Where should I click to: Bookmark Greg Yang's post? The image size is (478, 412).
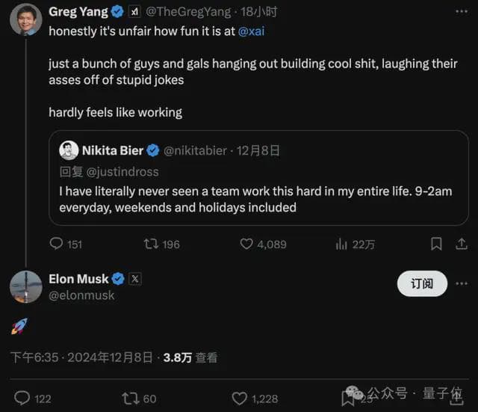click(x=436, y=244)
